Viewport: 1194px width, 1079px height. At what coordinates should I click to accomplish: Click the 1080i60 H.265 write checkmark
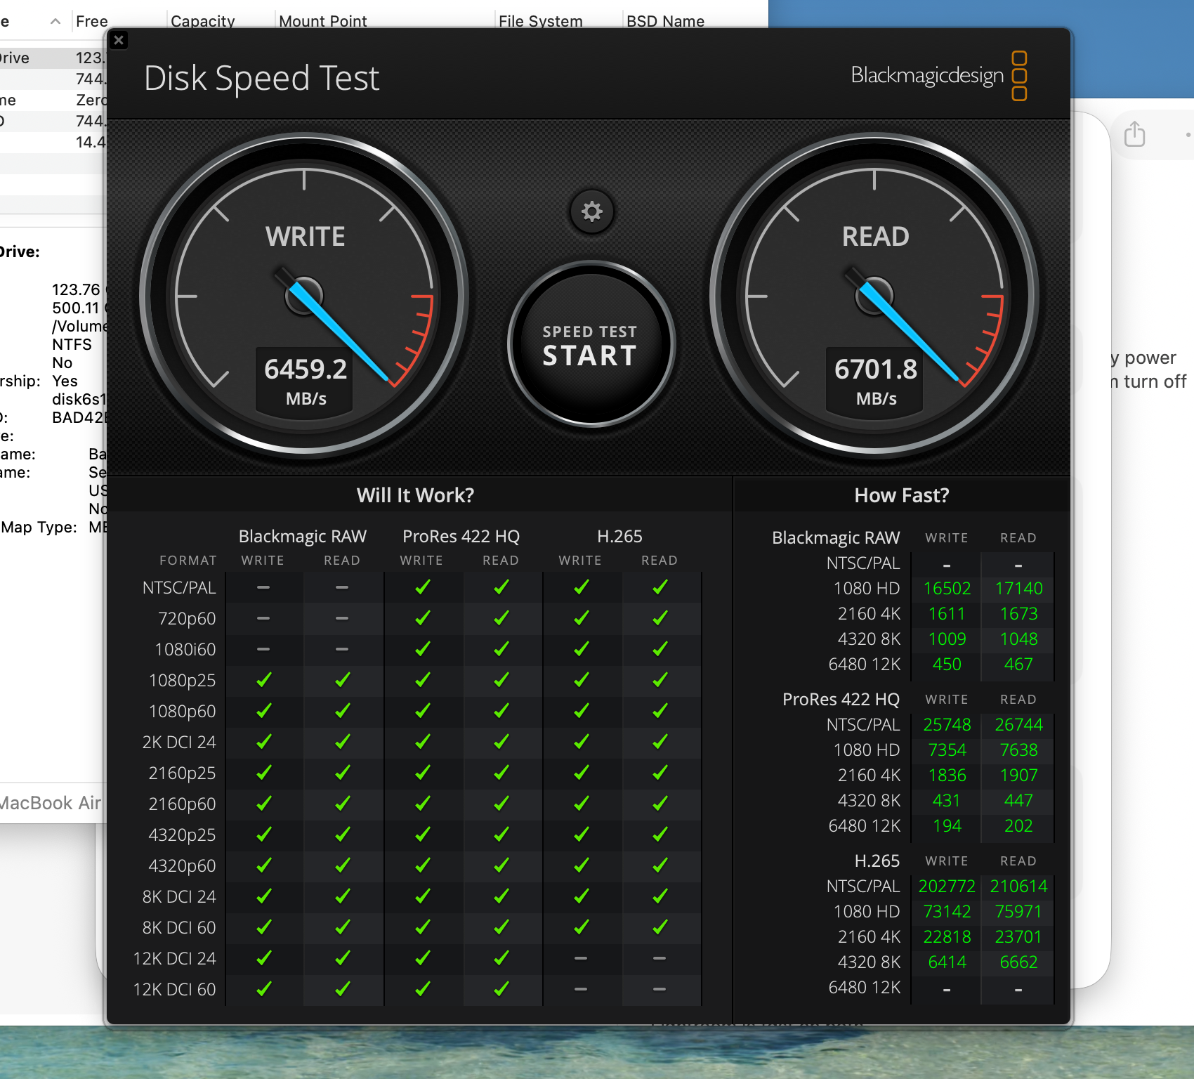pyautogui.click(x=581, y=649)
